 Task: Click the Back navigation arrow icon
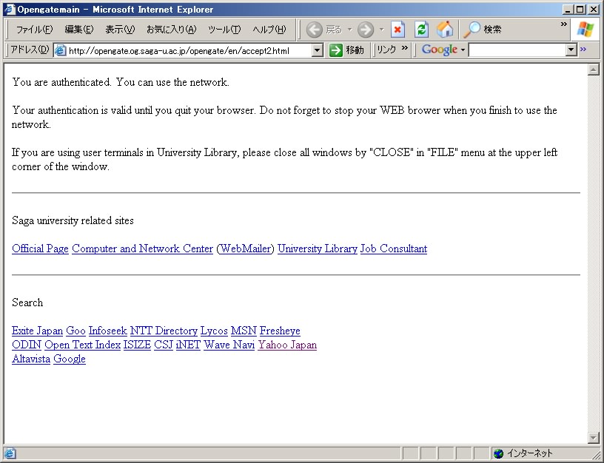pos(315,30)
